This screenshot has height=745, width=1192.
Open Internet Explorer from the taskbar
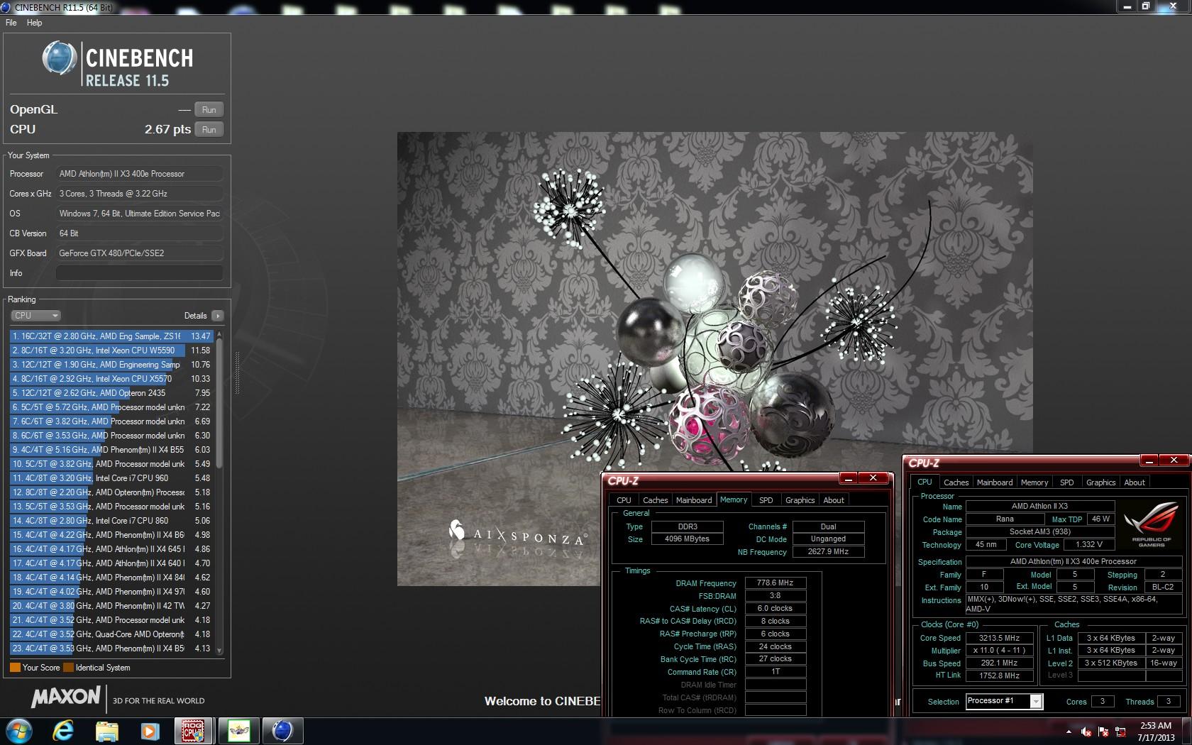click(63, 730)
